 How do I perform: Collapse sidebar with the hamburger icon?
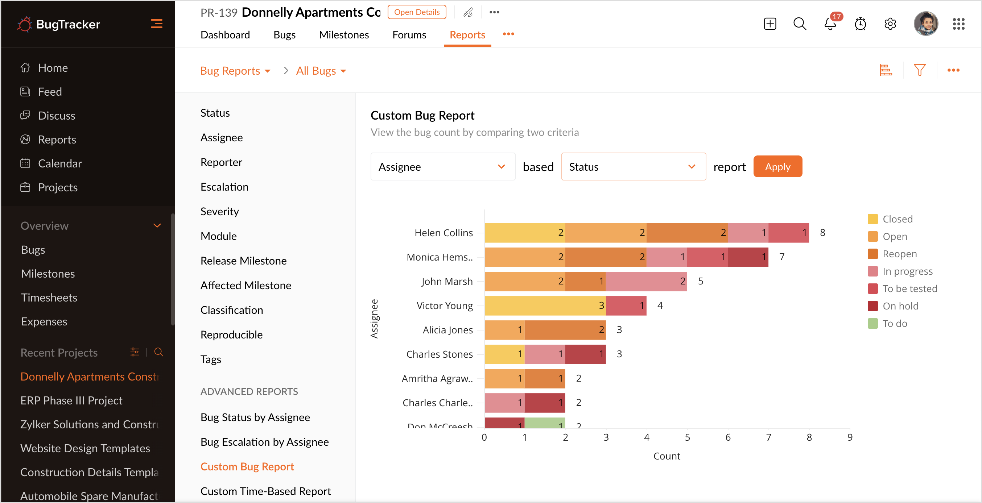(156, 24)
